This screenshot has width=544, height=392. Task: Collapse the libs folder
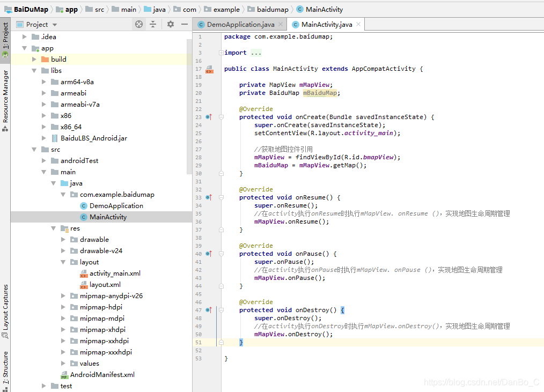[x=34, y=70]
